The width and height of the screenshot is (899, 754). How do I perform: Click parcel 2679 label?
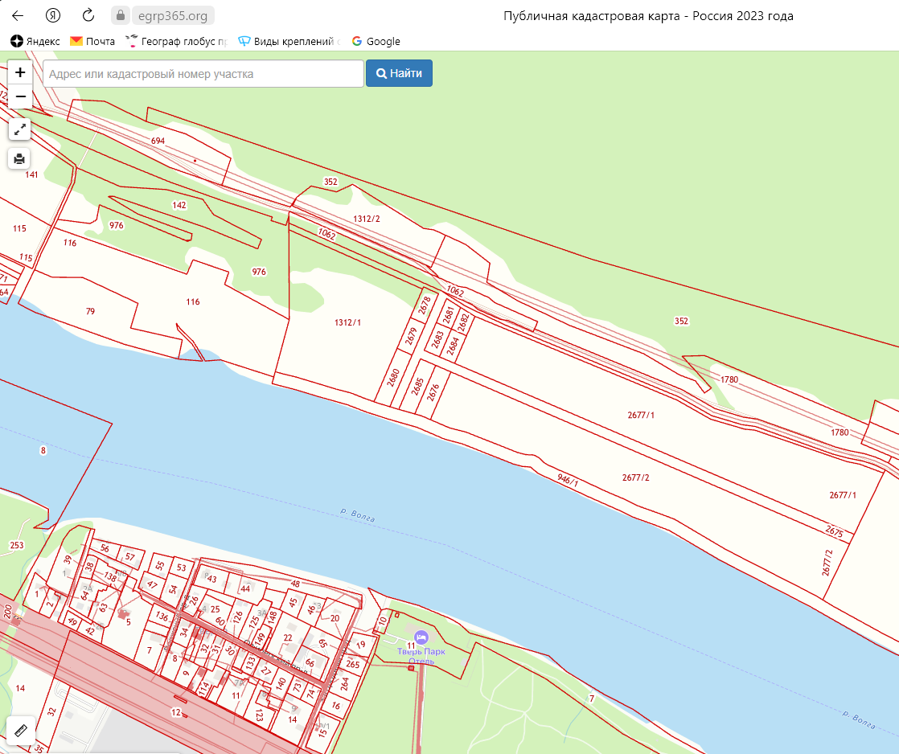pyautogui.click(x=411, y=336)
